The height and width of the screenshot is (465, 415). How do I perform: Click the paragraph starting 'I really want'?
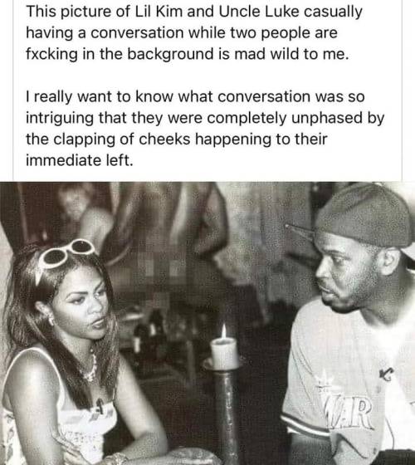coord(205,129)
